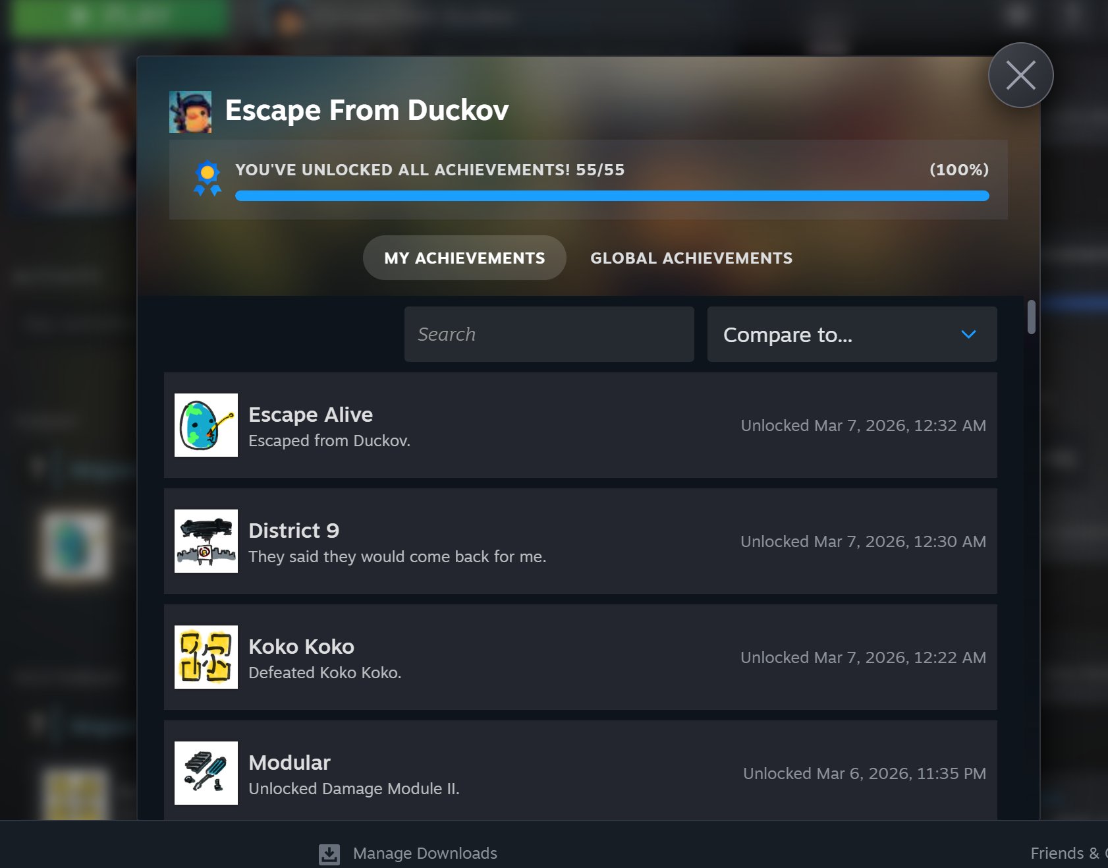Click the achievements list scrollbar thumb
1108x868 pixels.
[x=1031, y=317]
